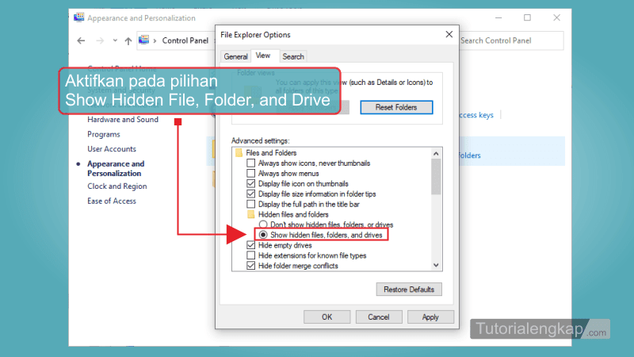Image resolution: width=634 pixels, height=357 pixels.
Task: Close the Appearance and Personalization window
Action: click(557, 17)
